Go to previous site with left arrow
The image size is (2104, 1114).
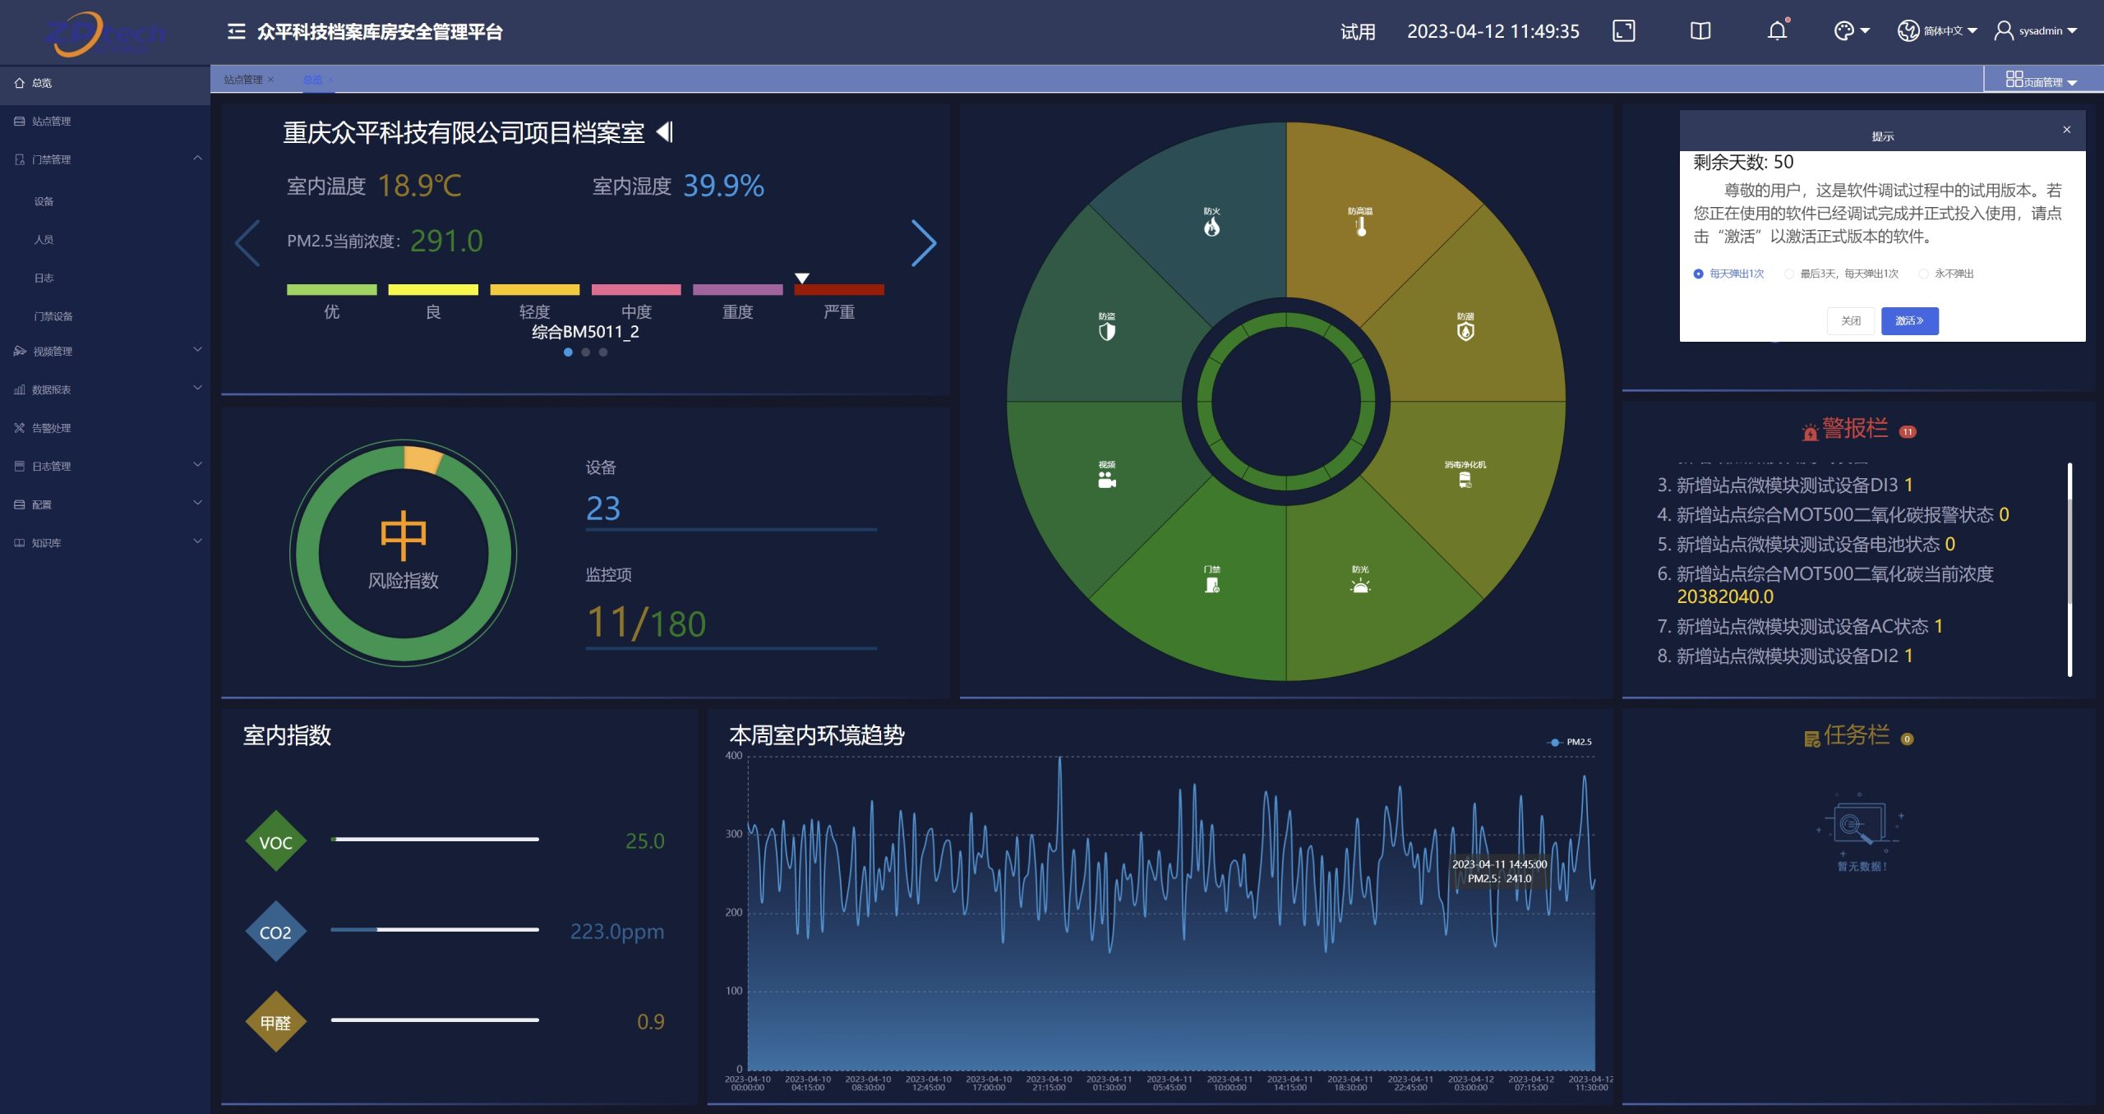tap(247, 243)
